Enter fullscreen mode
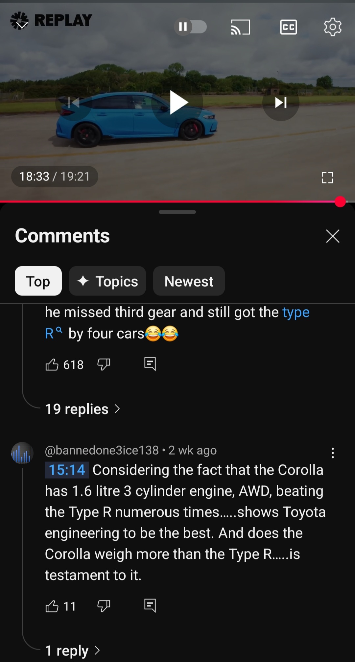The width and height of the screenshot is (355, 662). click(327, 177)
